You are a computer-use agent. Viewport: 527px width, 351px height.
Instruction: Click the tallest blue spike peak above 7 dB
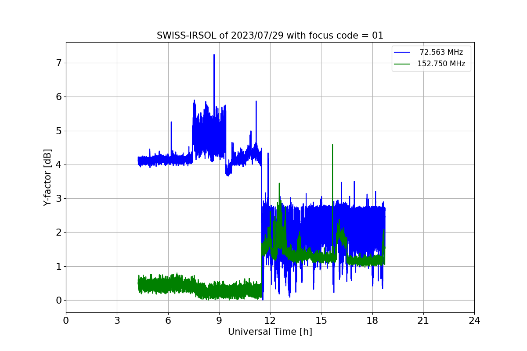214,55
